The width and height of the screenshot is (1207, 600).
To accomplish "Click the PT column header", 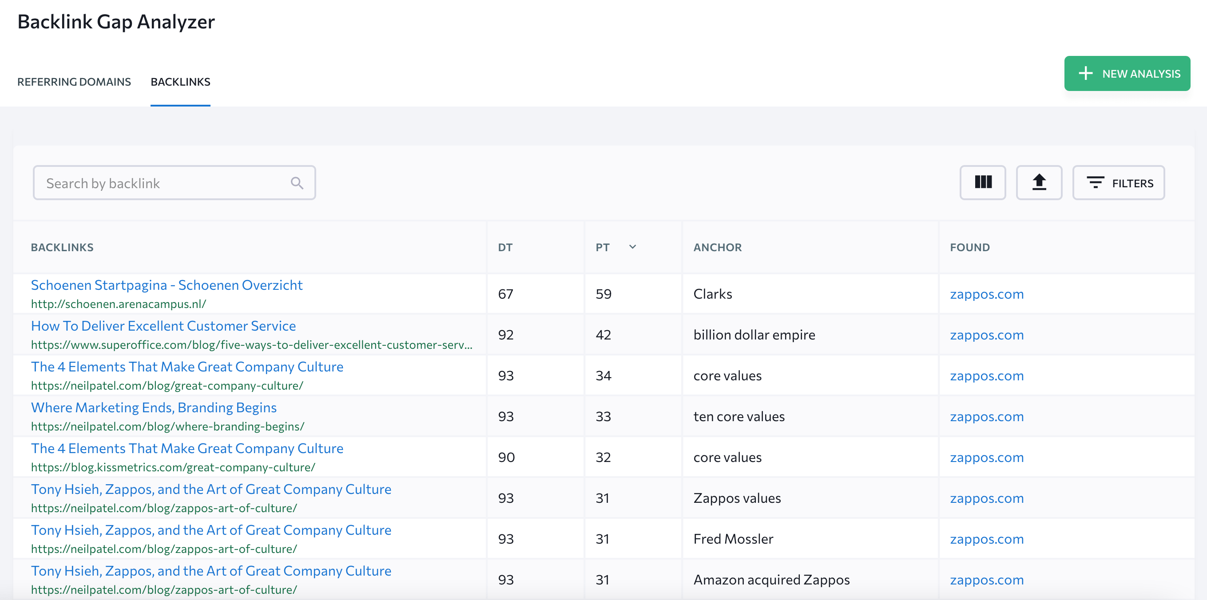I will [x=603, y=247].
